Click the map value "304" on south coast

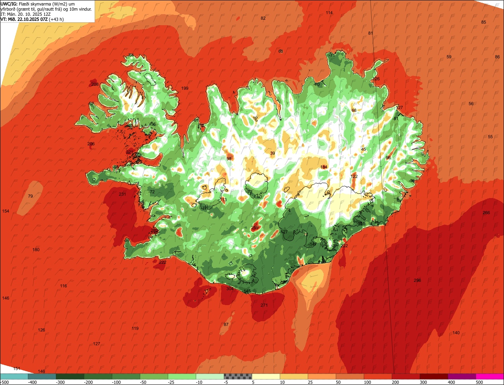(x=230, y=289)
